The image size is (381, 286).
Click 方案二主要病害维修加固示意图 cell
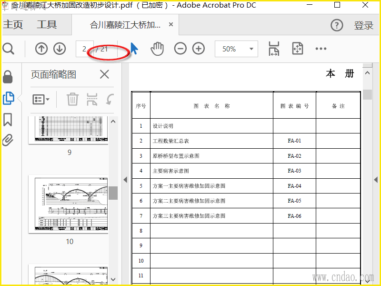tap(211, 201)
